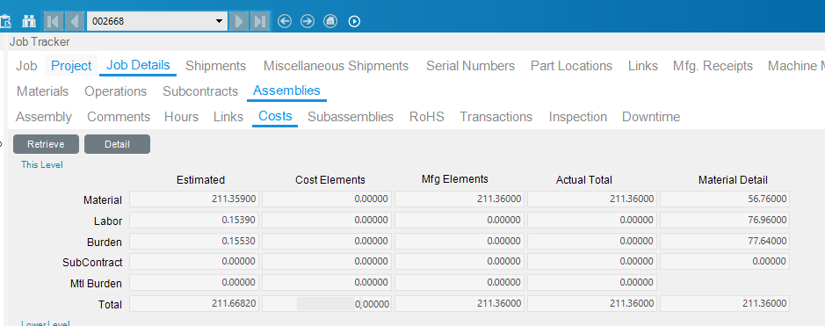Open the Shipments tab

coord(216,66)
